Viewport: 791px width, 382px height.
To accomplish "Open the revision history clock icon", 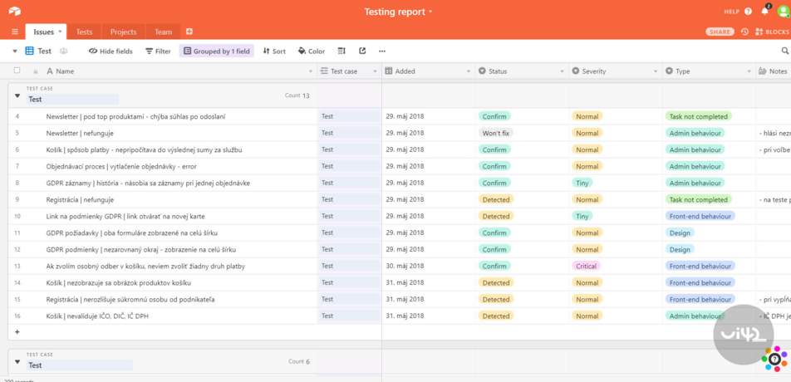I will click(x=744, y=32).
